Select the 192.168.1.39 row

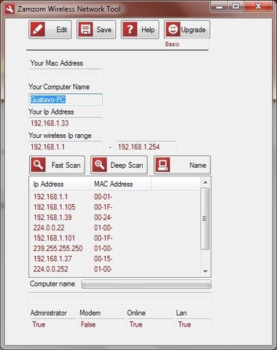(115, 217)
